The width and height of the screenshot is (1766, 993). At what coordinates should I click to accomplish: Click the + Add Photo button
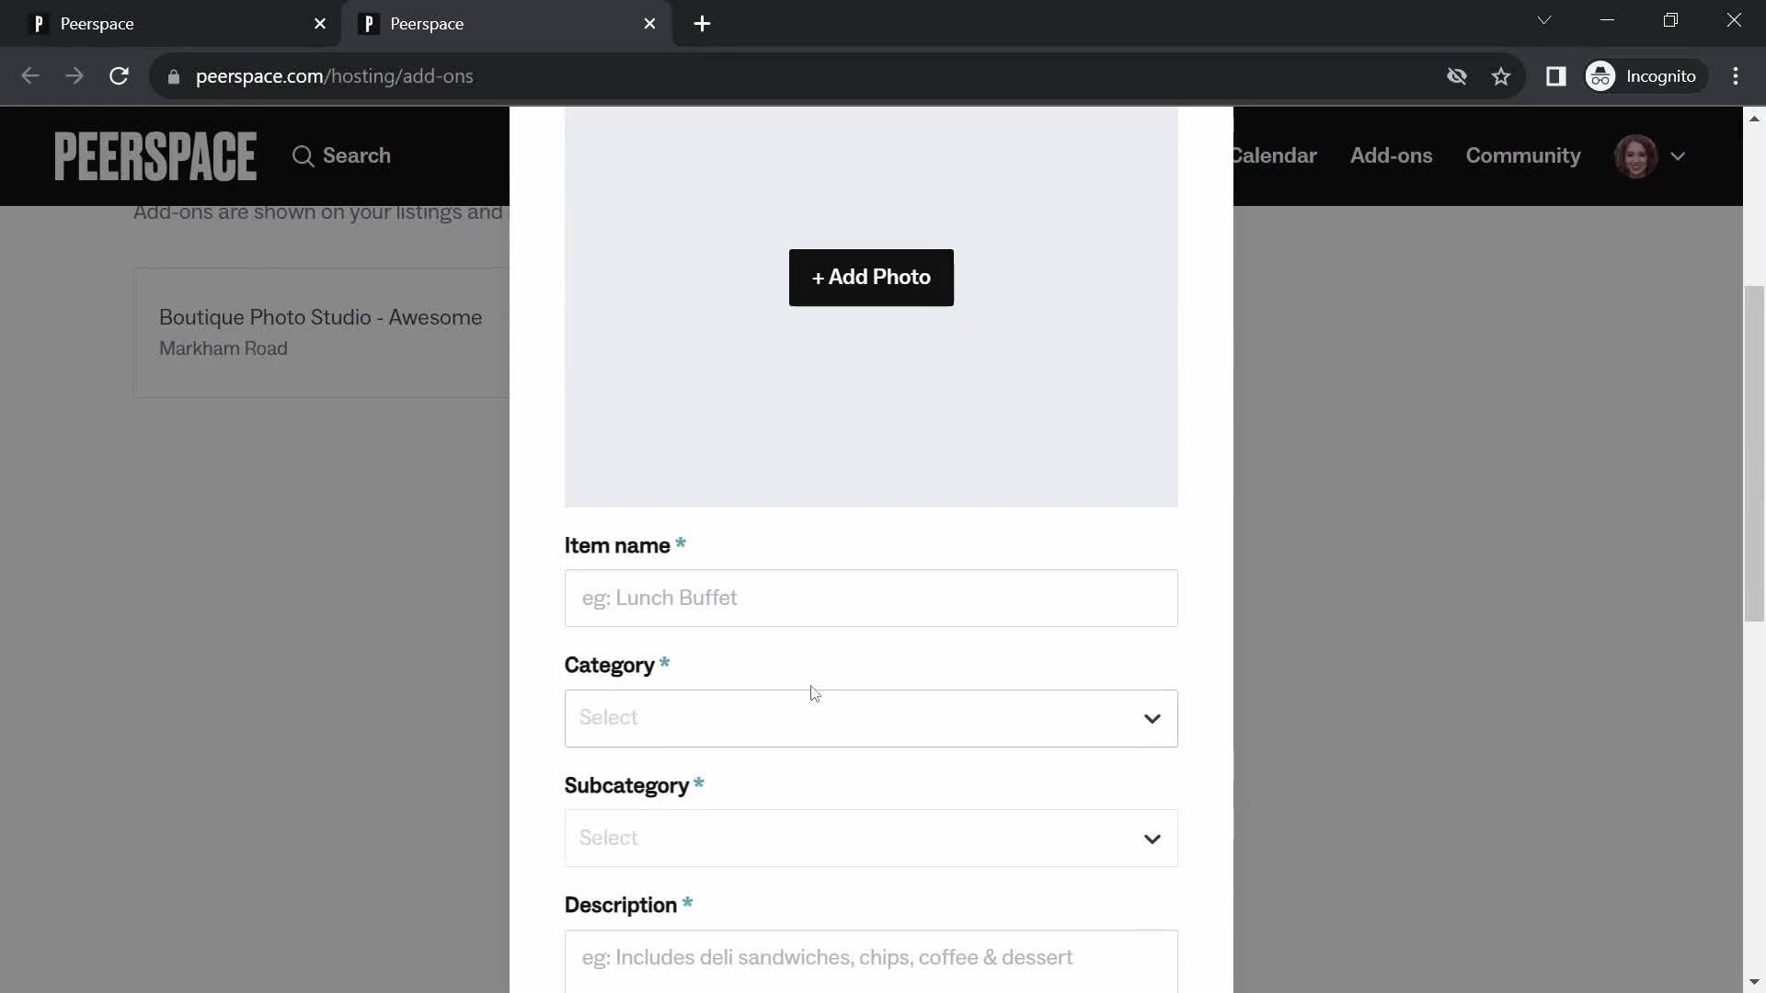(871, 277)
